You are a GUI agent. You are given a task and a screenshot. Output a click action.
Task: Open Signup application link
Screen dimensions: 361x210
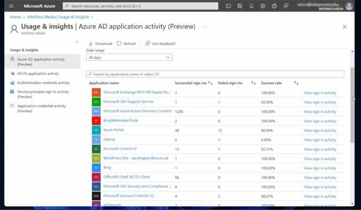point(109,139)
